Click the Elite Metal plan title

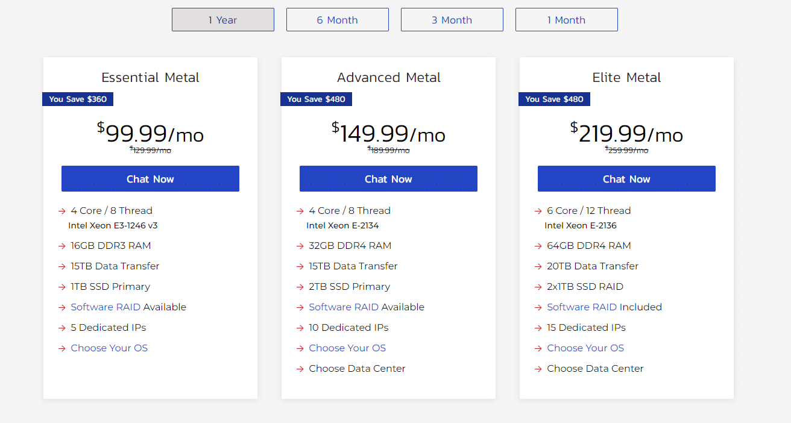626,78
